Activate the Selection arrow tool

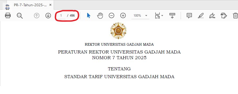[x=89, y=16]
